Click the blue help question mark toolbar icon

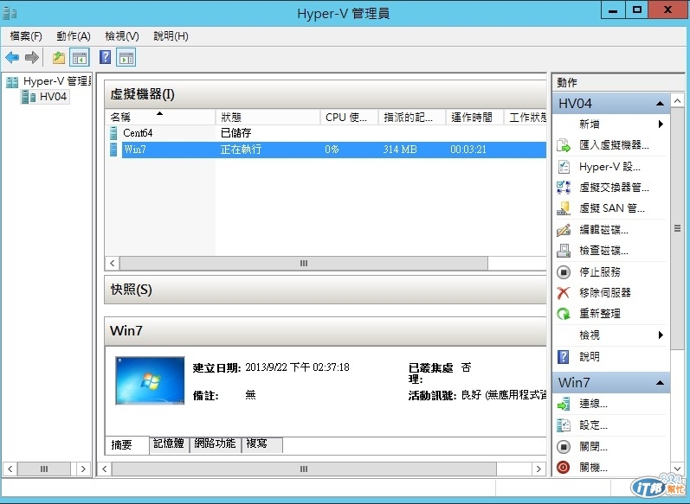pyautogui.click(x=105, y=57)
